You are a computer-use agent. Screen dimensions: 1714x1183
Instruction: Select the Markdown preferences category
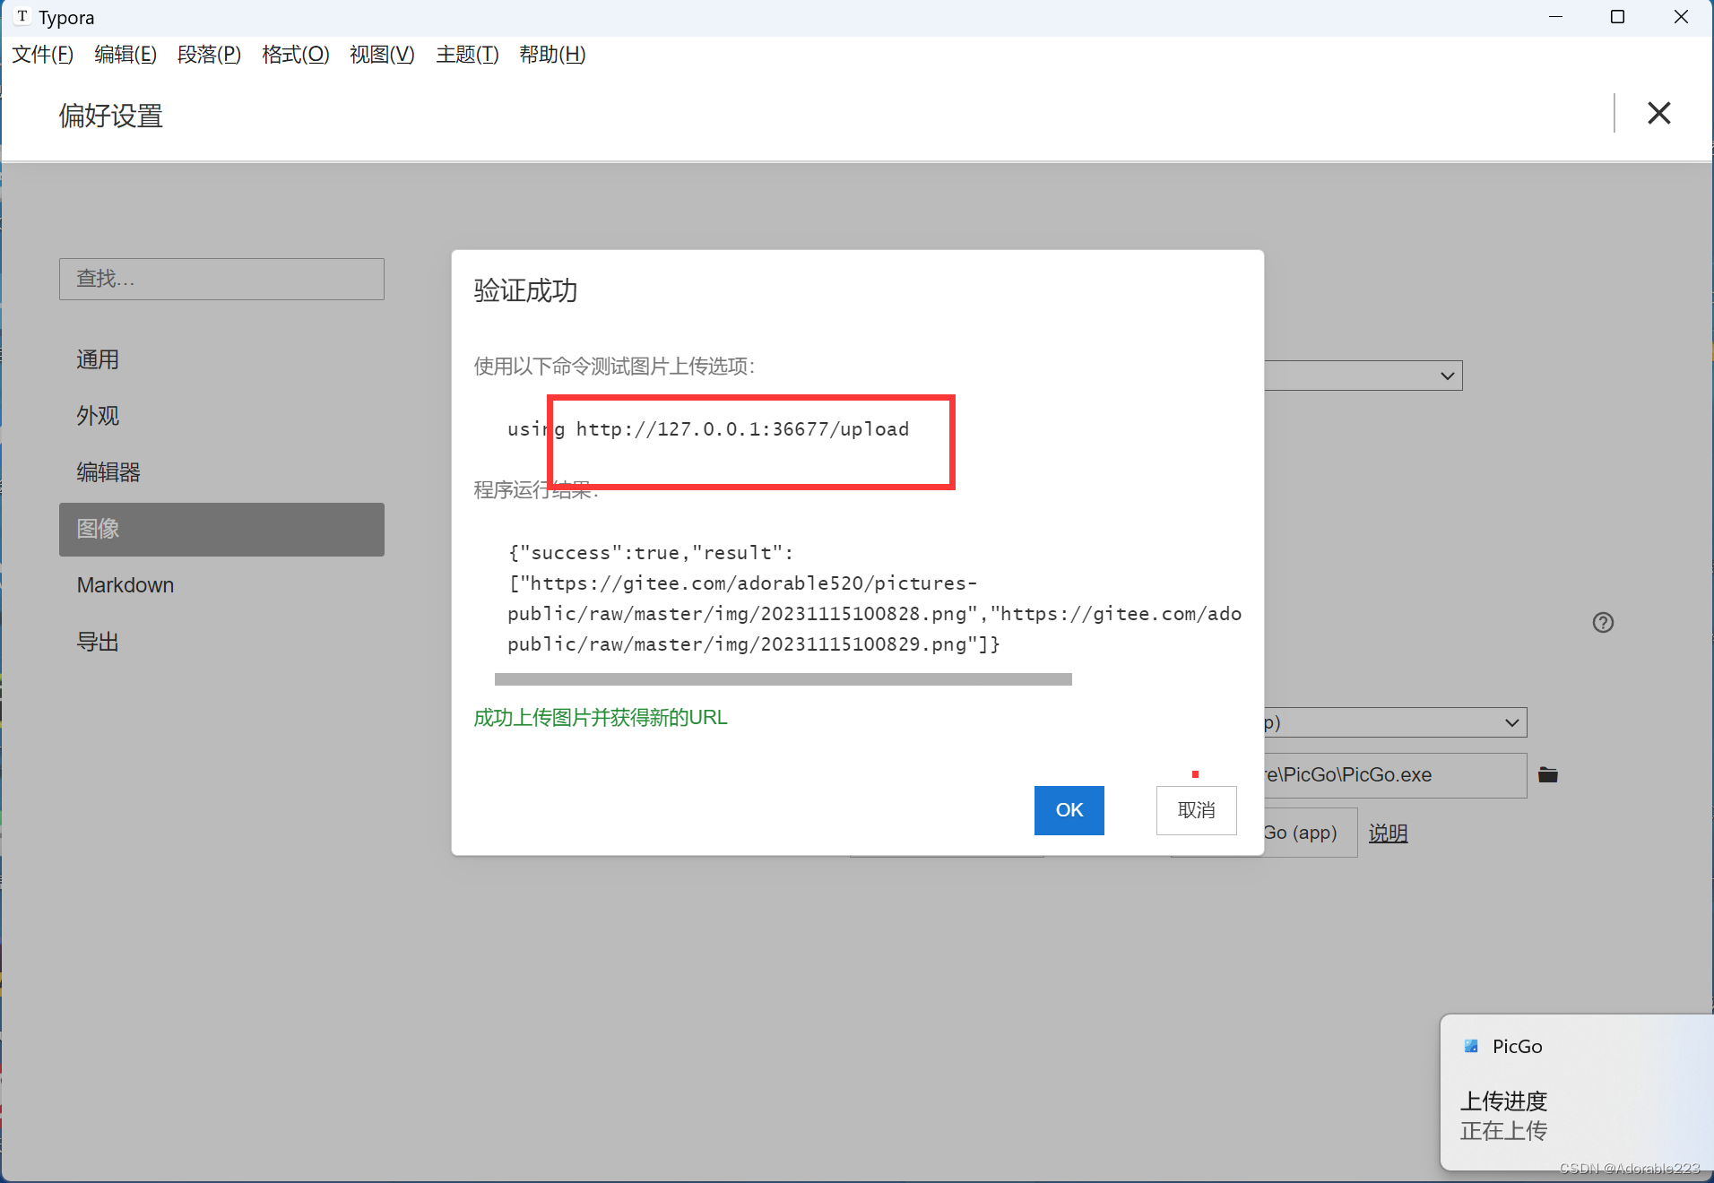(x=221, y=585)
